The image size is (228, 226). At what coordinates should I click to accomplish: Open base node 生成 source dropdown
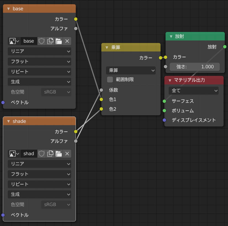tap(39, 82)
